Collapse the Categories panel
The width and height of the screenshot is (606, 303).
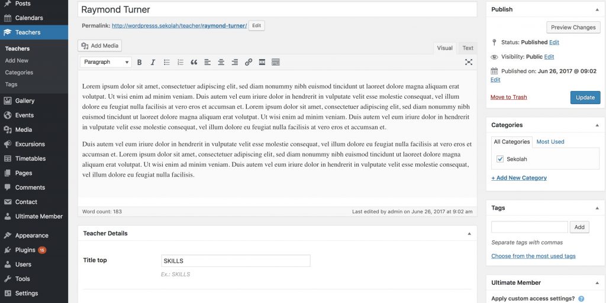[597, 125]
